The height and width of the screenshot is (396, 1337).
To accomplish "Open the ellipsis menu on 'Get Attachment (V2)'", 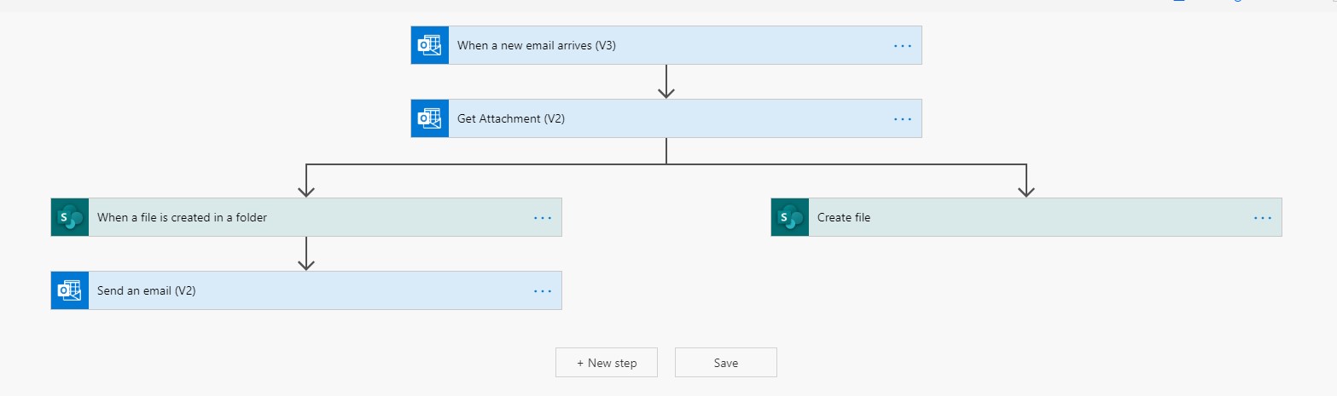I will point(902,119).
